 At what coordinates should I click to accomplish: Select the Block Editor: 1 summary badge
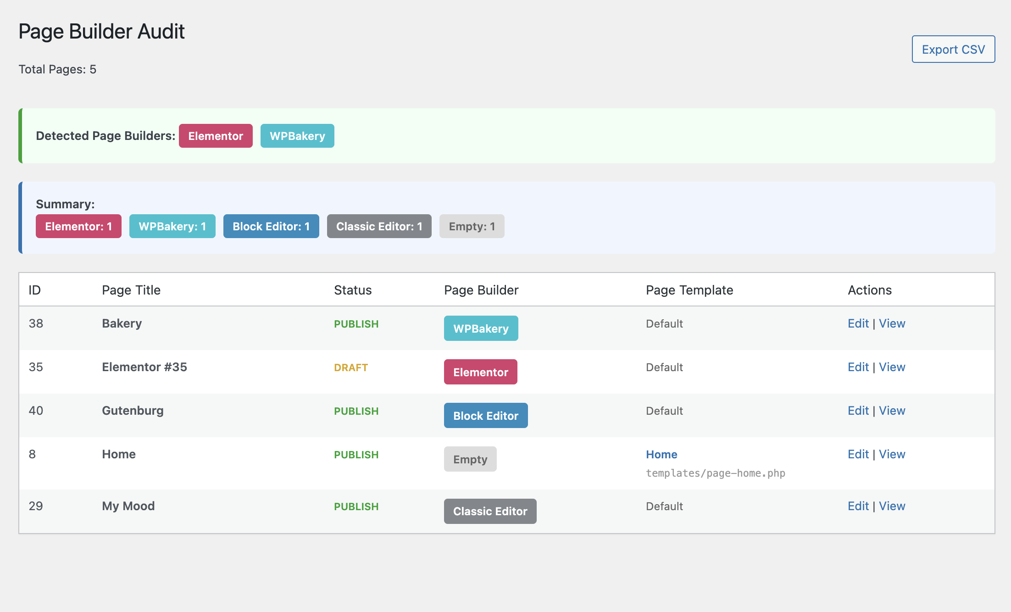coord(271,226)
